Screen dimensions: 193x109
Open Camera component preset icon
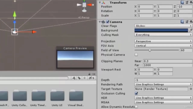pos(187,22)
